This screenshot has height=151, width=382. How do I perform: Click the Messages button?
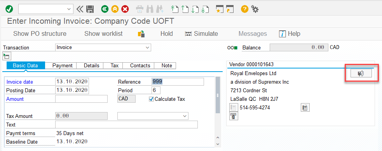(x=253, y=34)
